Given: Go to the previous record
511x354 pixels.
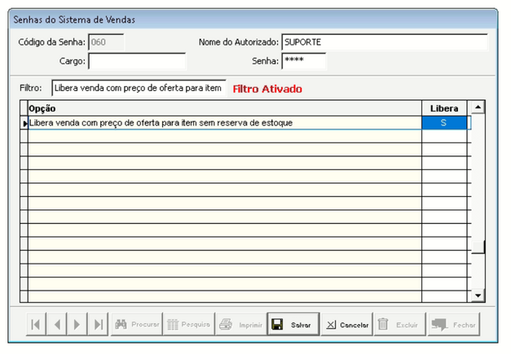Looking at the screenshot, I should tap(57, 325).
